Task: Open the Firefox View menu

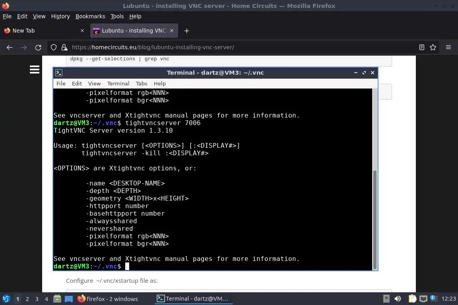Action: coord(39,16)
